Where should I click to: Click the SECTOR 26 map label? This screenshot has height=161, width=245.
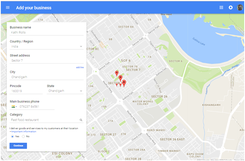159,97
